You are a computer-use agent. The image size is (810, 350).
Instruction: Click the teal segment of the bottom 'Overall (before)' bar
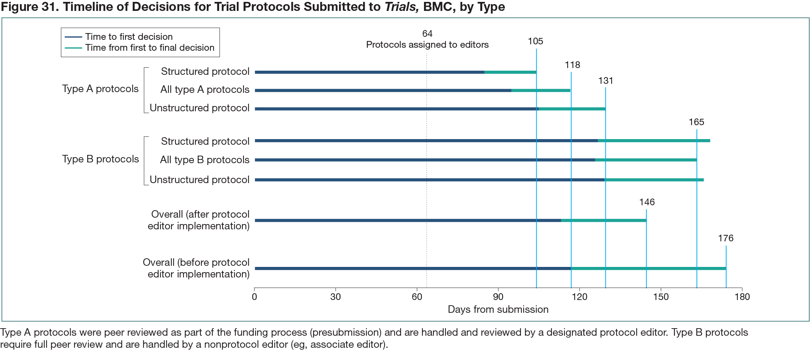[x=648, y=268]
